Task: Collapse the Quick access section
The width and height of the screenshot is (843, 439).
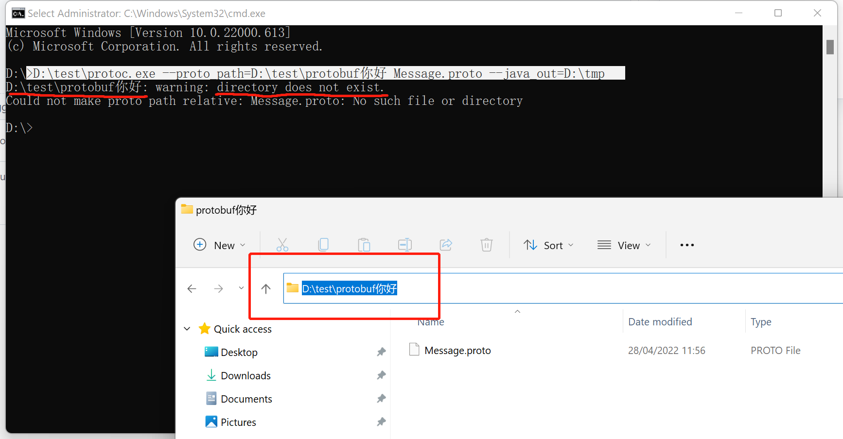Action: (x=187, y=328)
